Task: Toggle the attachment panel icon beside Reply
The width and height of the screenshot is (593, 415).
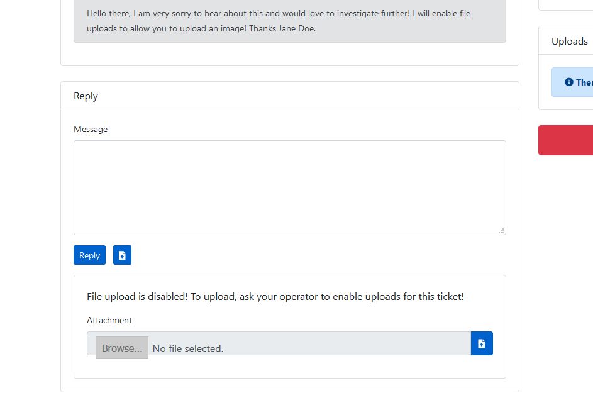Action: pos(122,255)
